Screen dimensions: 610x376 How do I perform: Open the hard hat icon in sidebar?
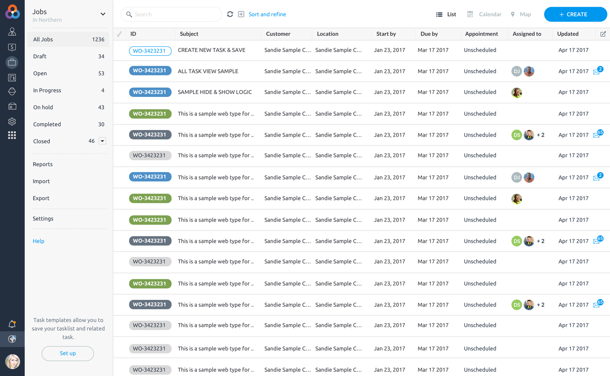tap(12, 91)
